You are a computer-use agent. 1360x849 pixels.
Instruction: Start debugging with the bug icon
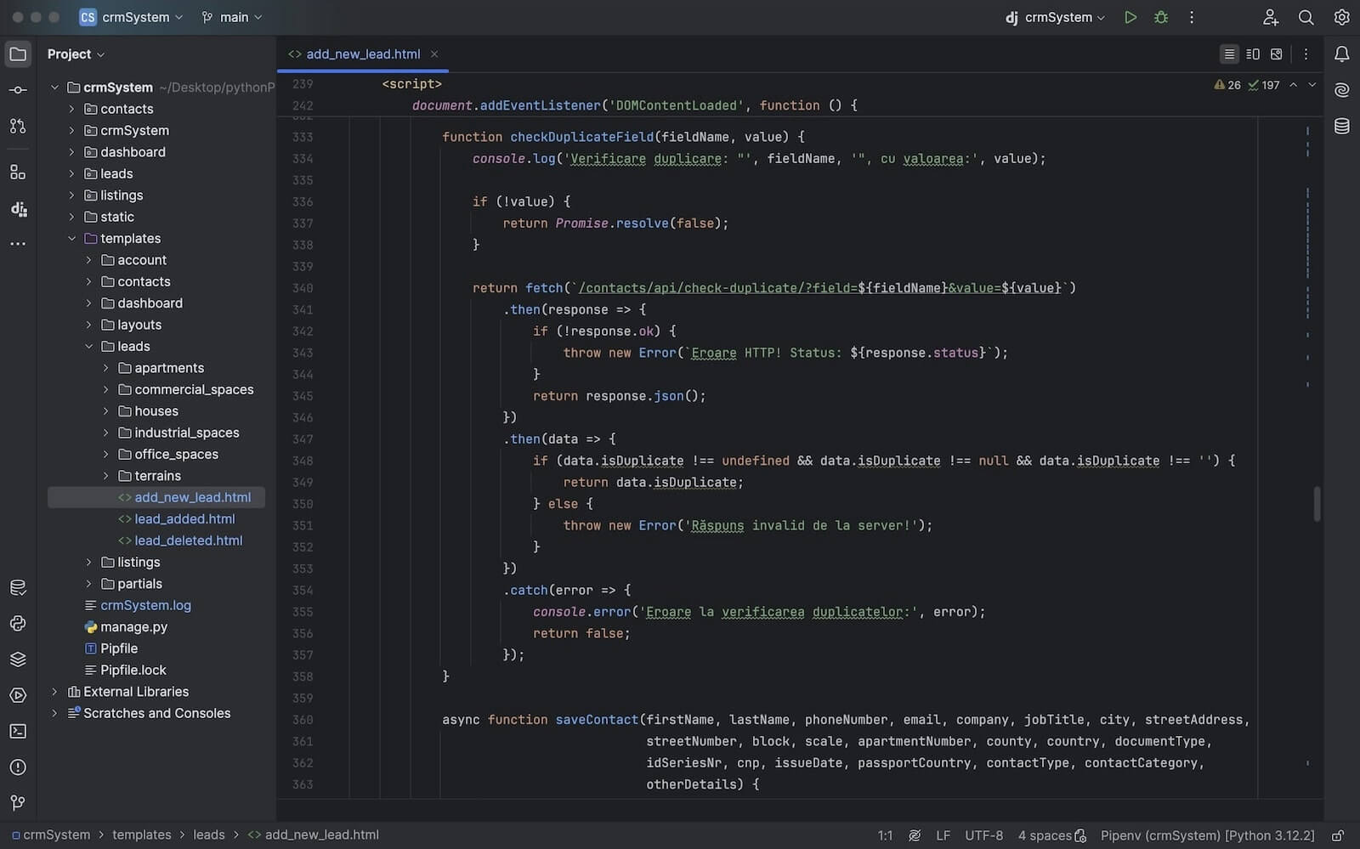[x=1161, y=17]
